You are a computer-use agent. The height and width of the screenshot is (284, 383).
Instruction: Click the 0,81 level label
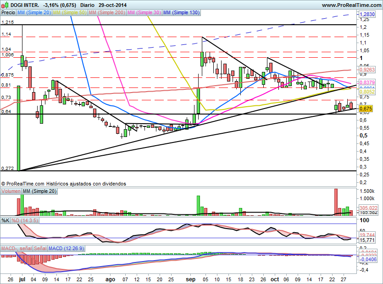click(x=6, y=85)
